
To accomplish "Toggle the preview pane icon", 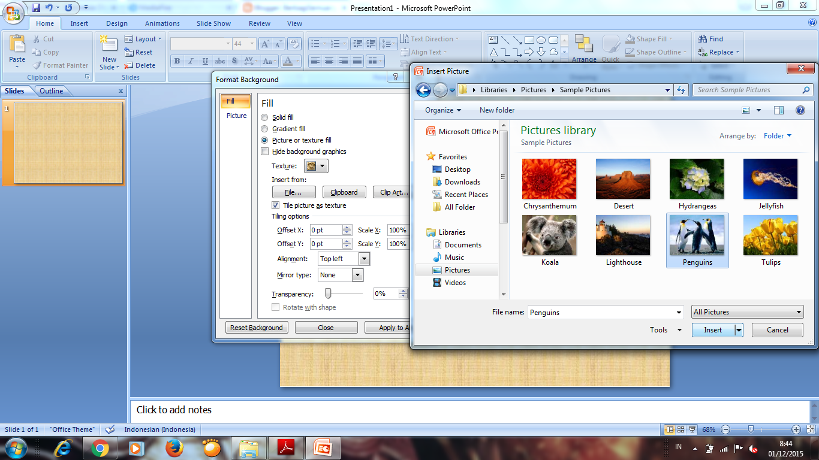I will tap(779, 110).
